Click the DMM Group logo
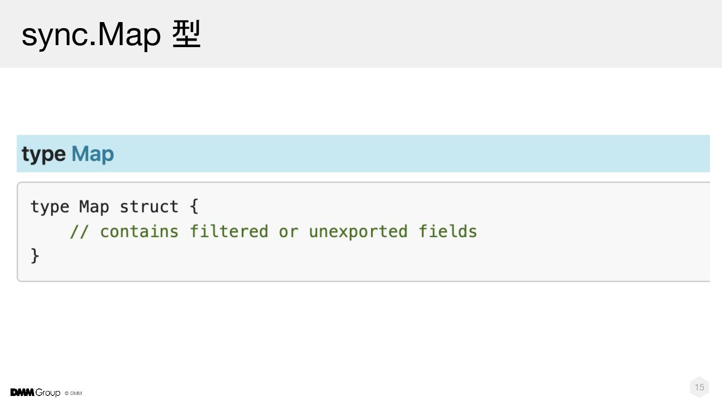This screenshot has width=722, height=406. [35, 392]
